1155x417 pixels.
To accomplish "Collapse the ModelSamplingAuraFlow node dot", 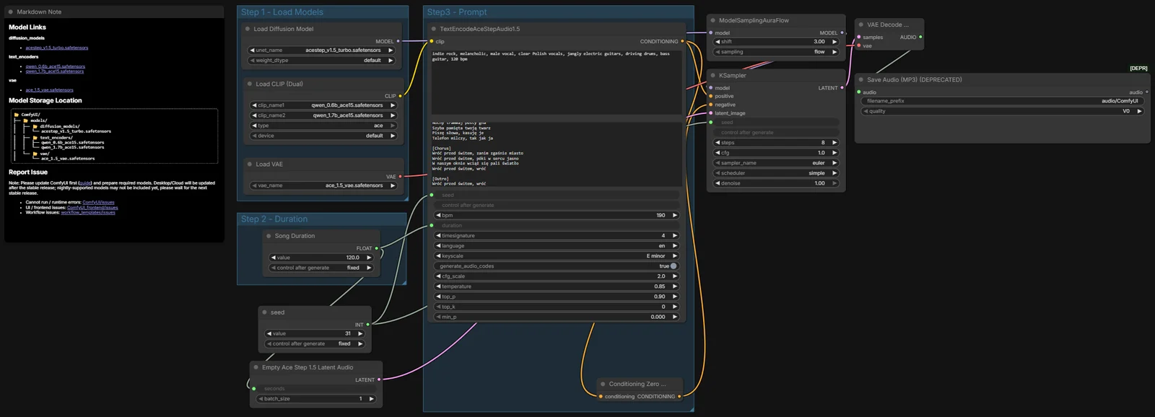I will pos(712,20).
